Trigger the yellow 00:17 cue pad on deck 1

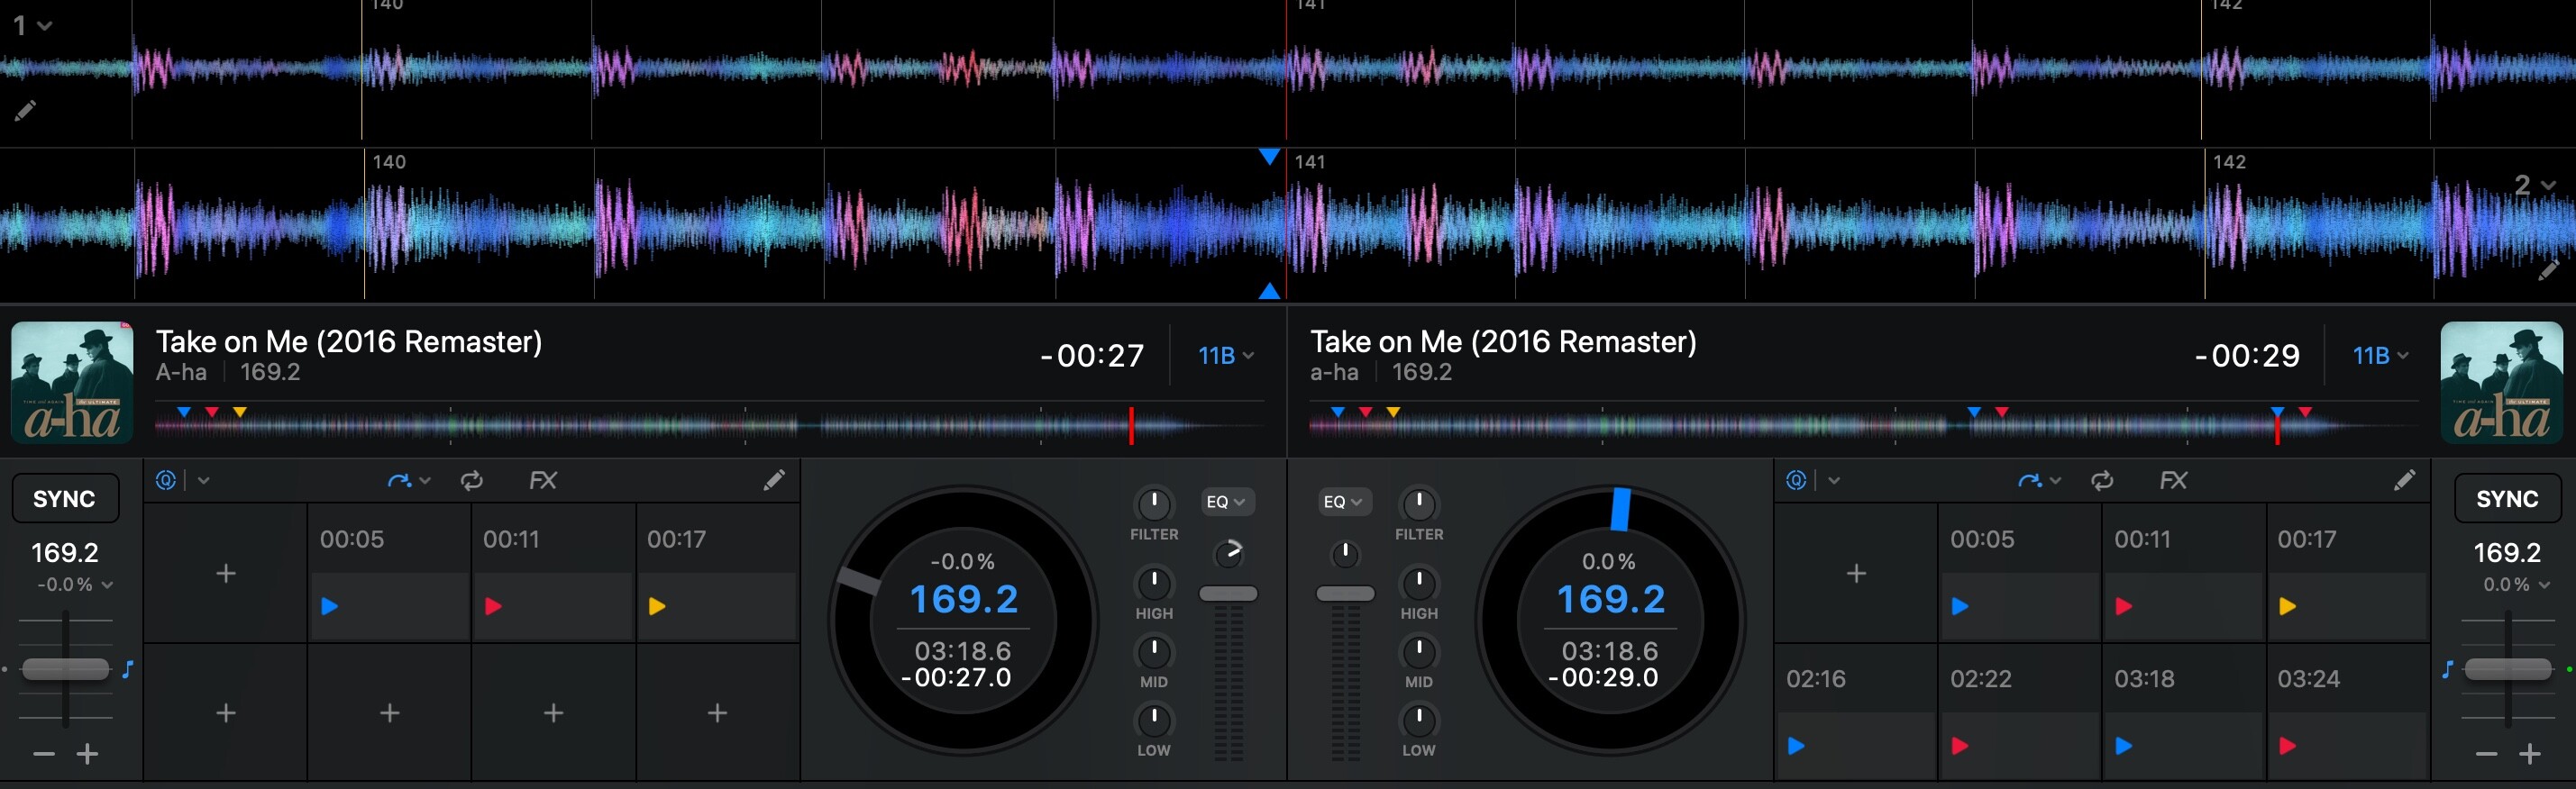point(717,573)
